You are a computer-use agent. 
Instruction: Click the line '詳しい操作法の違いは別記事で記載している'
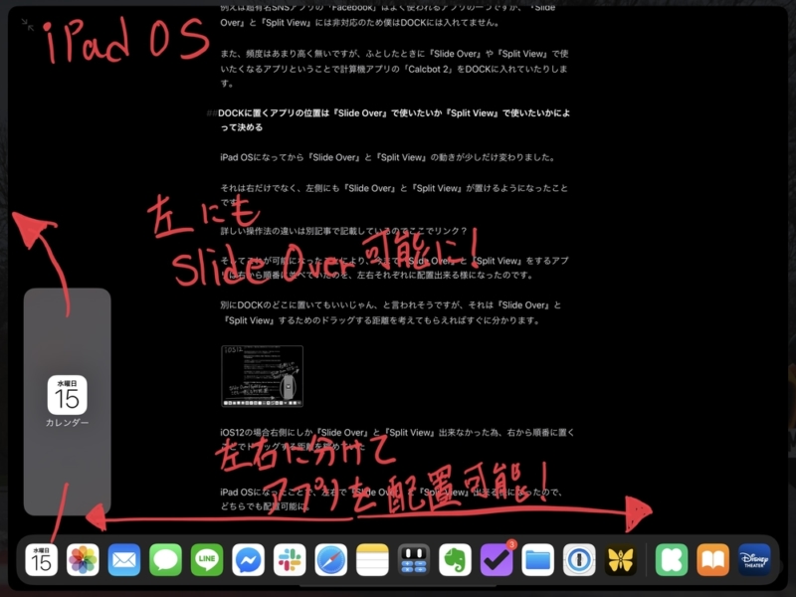tap(343, 231)
